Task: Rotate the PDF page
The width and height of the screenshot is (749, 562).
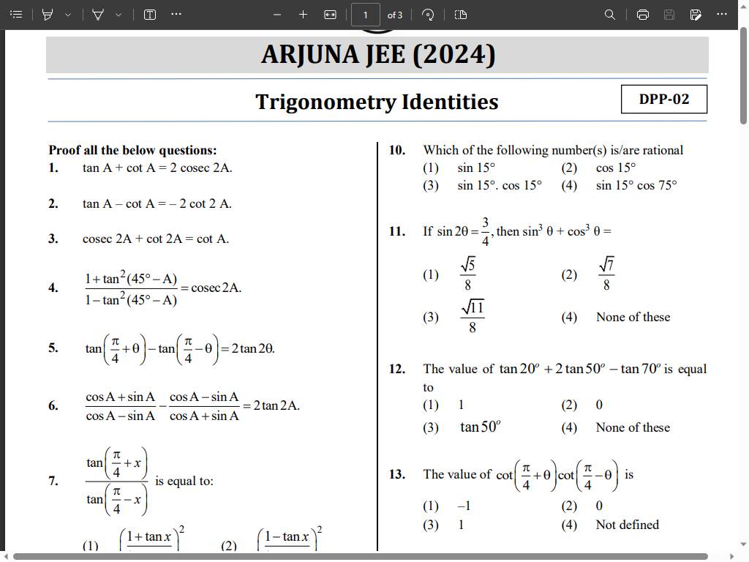Action: pyautogui.click(x=428, y=14)
